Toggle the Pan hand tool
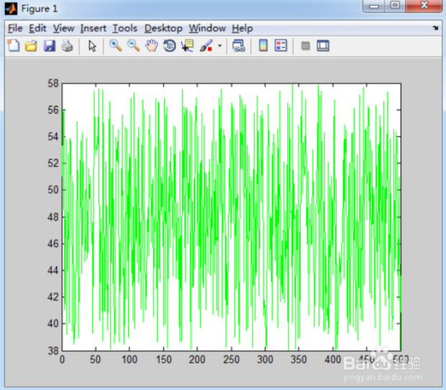 click(152, 46)
